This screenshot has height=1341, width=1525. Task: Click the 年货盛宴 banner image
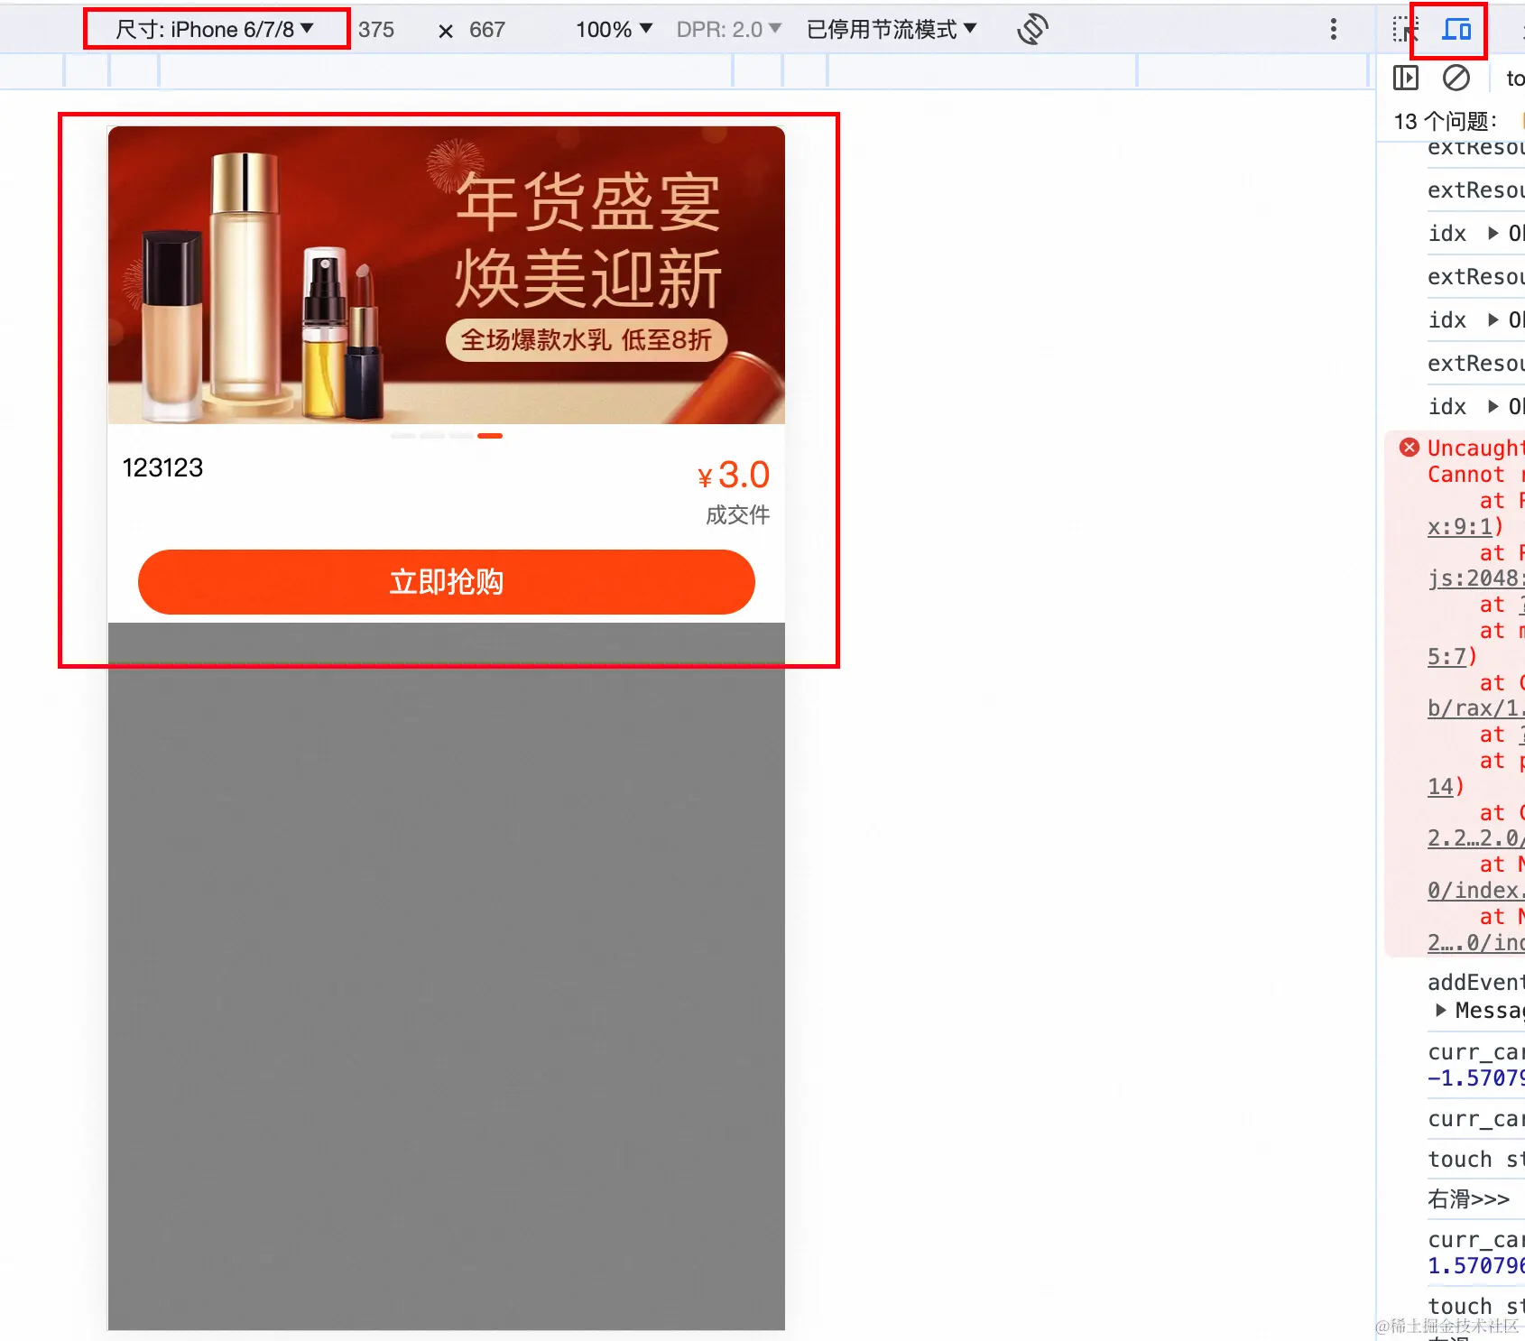(x=447, y=275)
